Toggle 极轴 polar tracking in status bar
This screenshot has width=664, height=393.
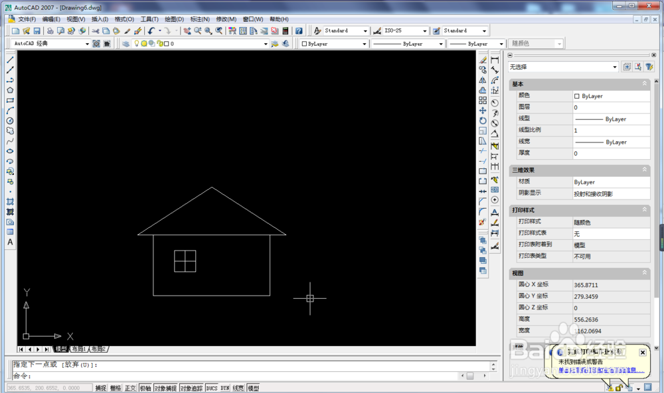pos(145,388)
